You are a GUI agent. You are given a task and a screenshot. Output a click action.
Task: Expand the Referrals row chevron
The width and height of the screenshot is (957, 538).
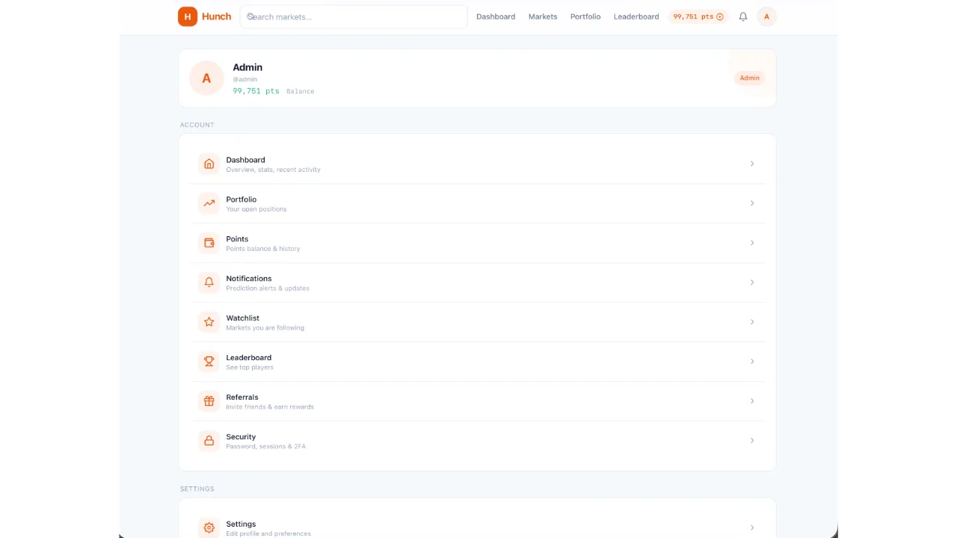pyautogui.click(x=752, y=401)
